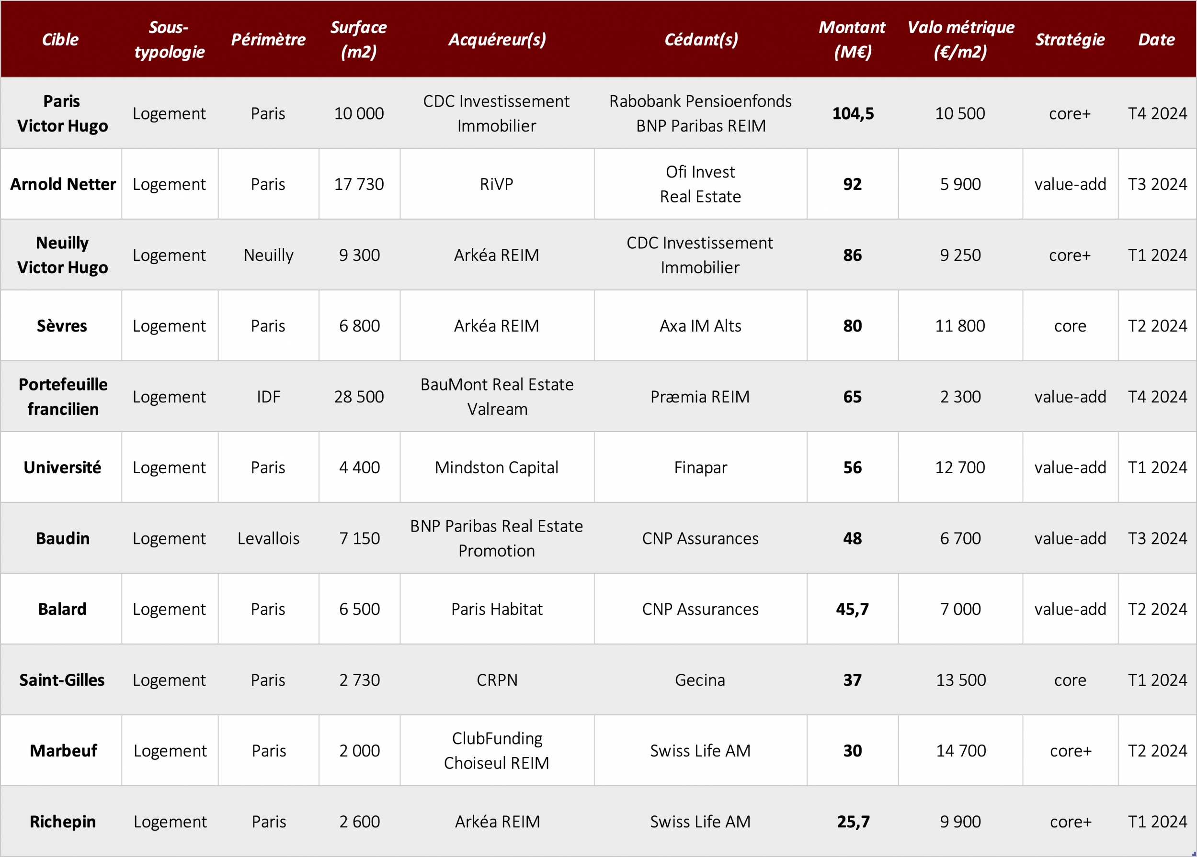The image size is (1197, 857).
Task: Select the 28 500 surface cell
Action: click(x=359, y=397)
